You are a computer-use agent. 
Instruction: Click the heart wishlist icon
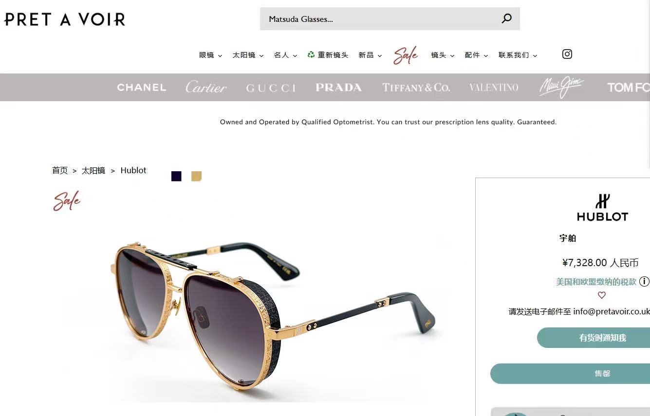[602, 295]
